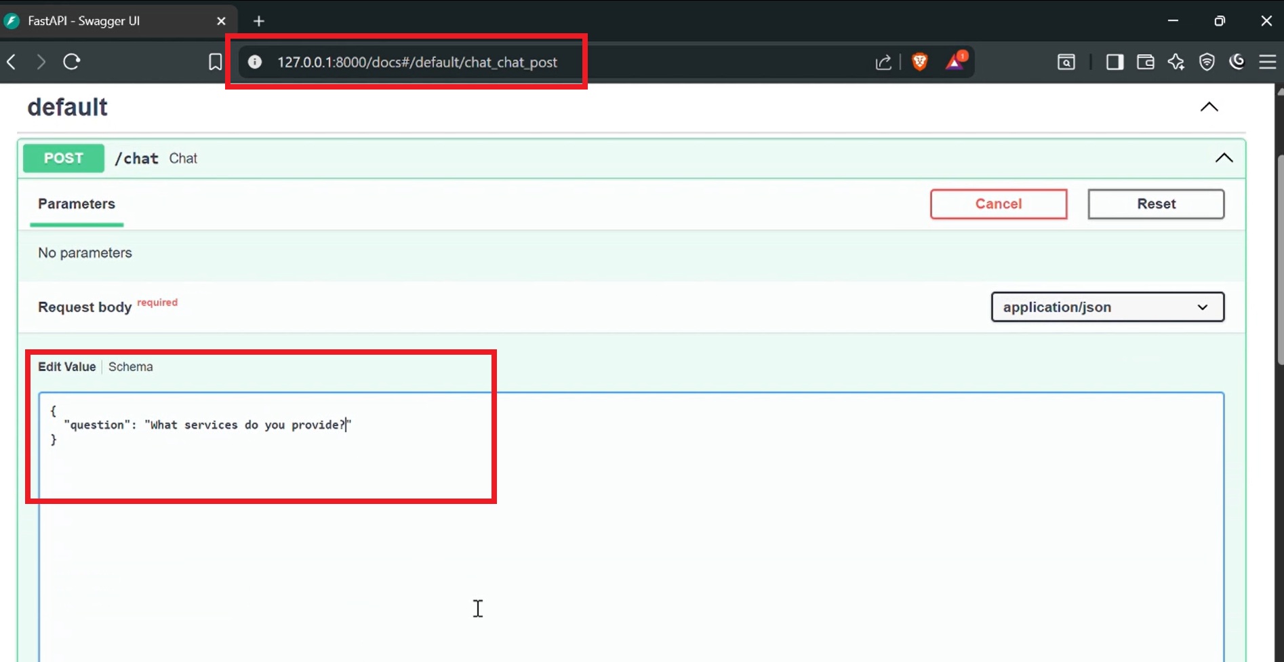Open the Brave VPN shield icon
Viewport: 1284px width, 662px height.
point(1207,62)
